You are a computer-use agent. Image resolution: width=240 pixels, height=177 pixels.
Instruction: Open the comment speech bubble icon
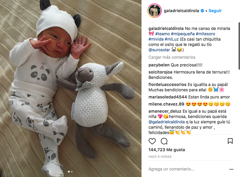coord(164,141)
